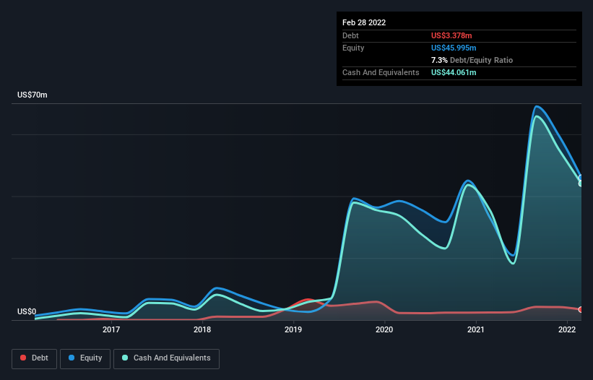Select the red Debt end-point marker on the chart

[581, 310]
